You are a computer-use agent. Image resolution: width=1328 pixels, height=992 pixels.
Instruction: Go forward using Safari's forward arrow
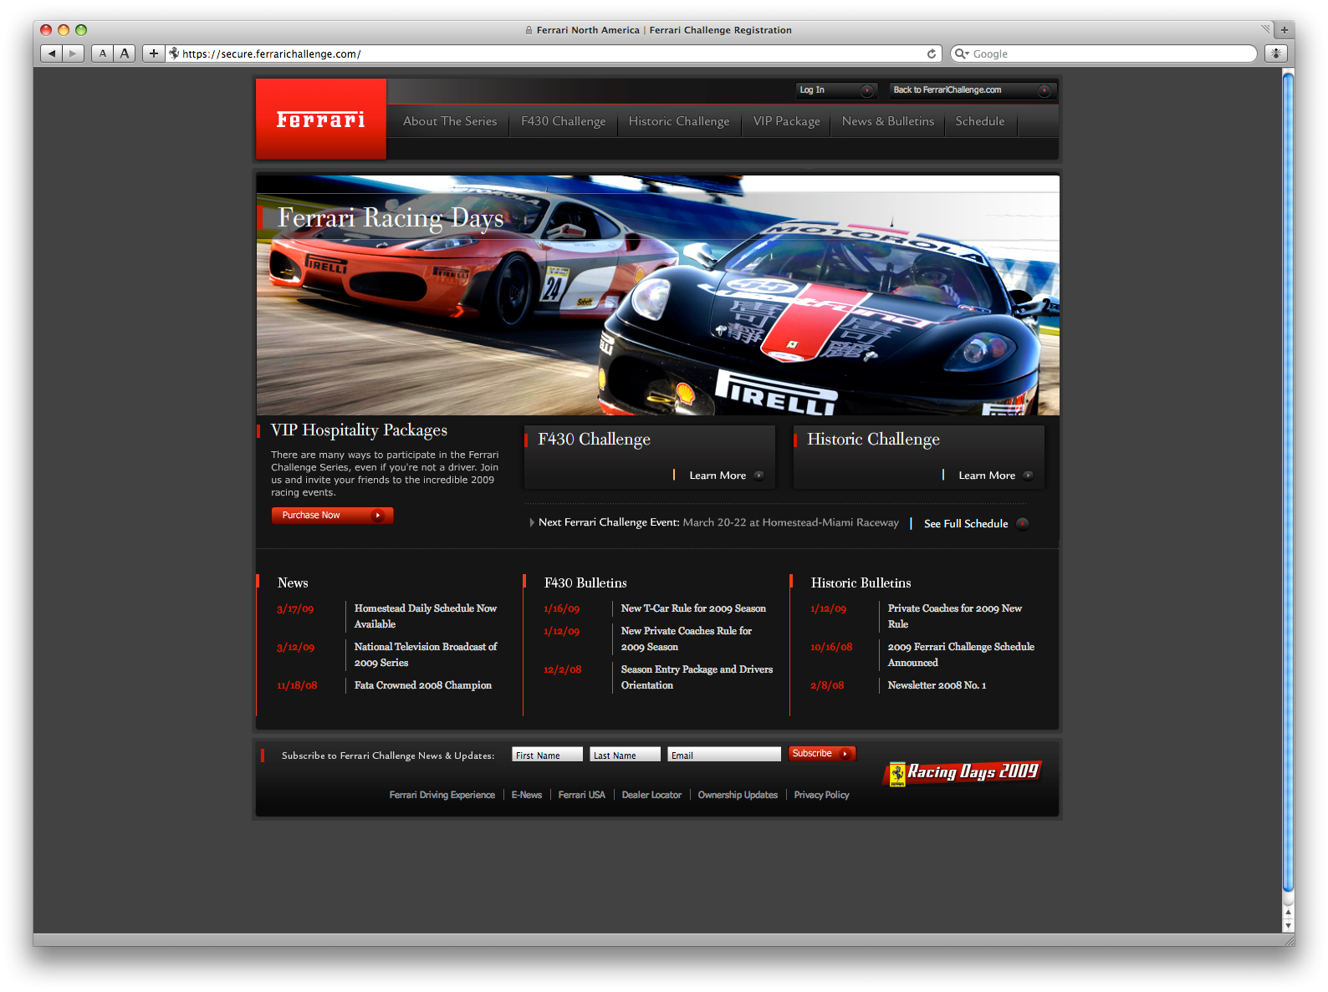74,53
